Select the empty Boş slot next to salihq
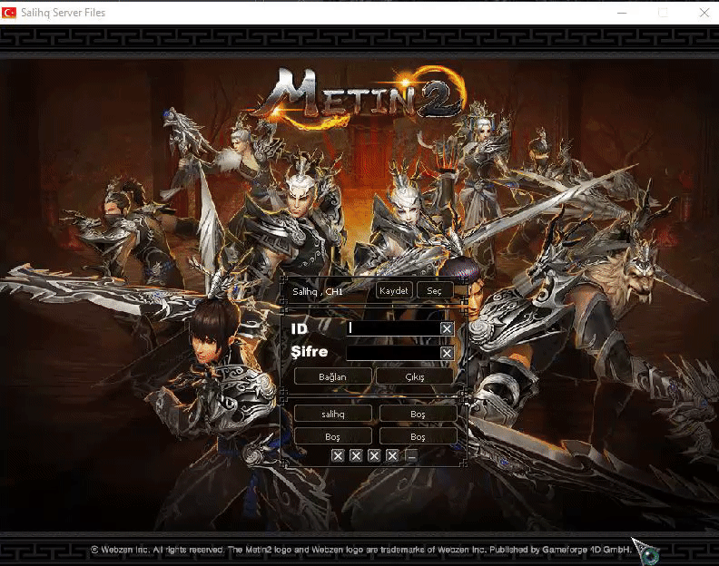The width and height of the screenshot is (719, 566). (419, 414)
